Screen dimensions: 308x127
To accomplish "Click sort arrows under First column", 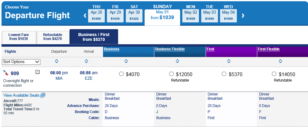I will pyautogui.click(x=229, y=61).
